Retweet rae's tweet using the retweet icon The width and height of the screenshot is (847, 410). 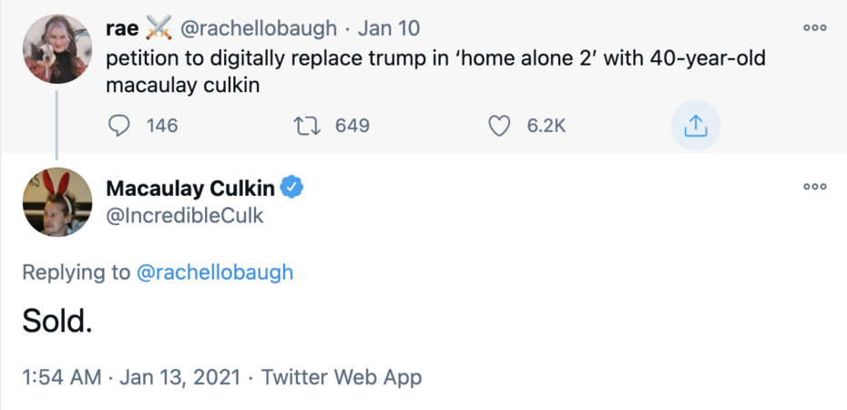[310, 126]
